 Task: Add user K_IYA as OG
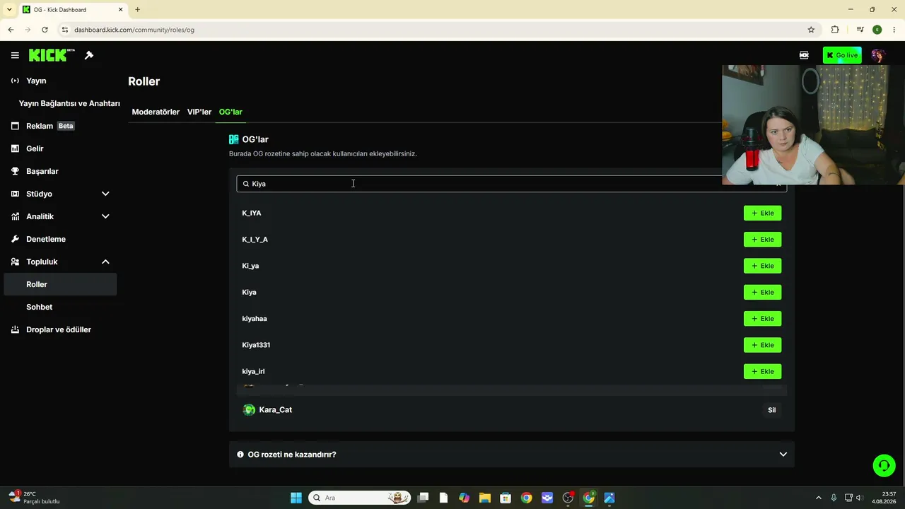coord(762,213)
